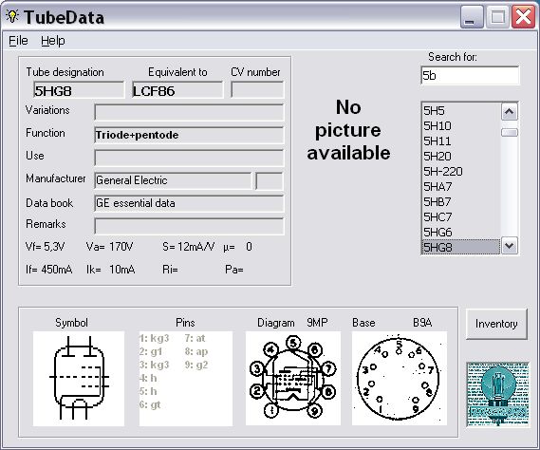
Task: Select 5HA7 in the tube list
Action: (x=461, y=186)
